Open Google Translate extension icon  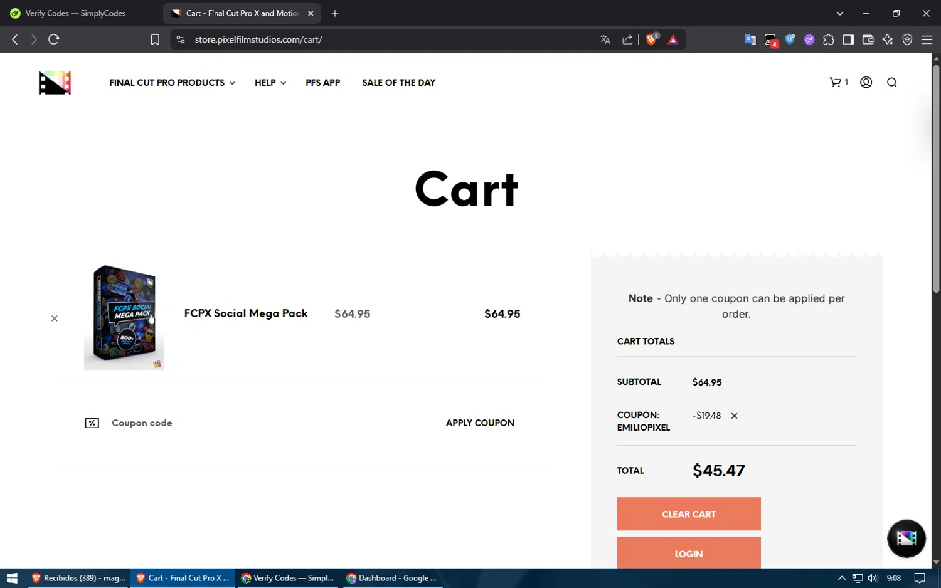pos(750,39)
